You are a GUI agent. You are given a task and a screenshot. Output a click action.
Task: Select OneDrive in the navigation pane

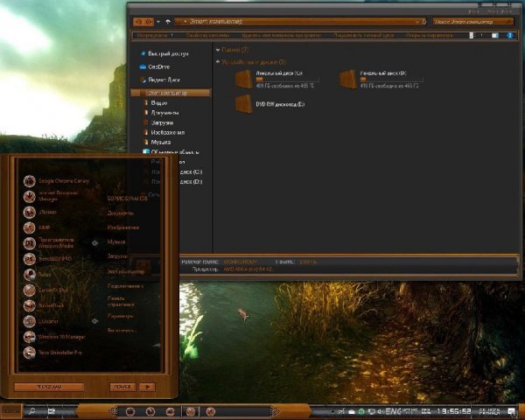[154, 67]
